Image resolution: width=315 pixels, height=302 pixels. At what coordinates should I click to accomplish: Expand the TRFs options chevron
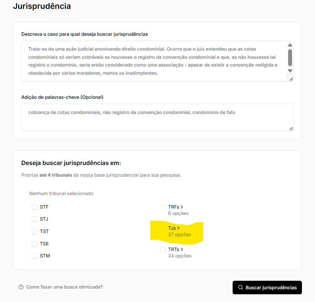182,207
